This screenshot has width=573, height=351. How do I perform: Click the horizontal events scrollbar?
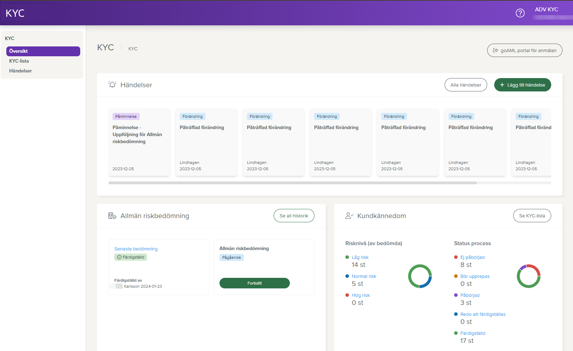point(292,183)
